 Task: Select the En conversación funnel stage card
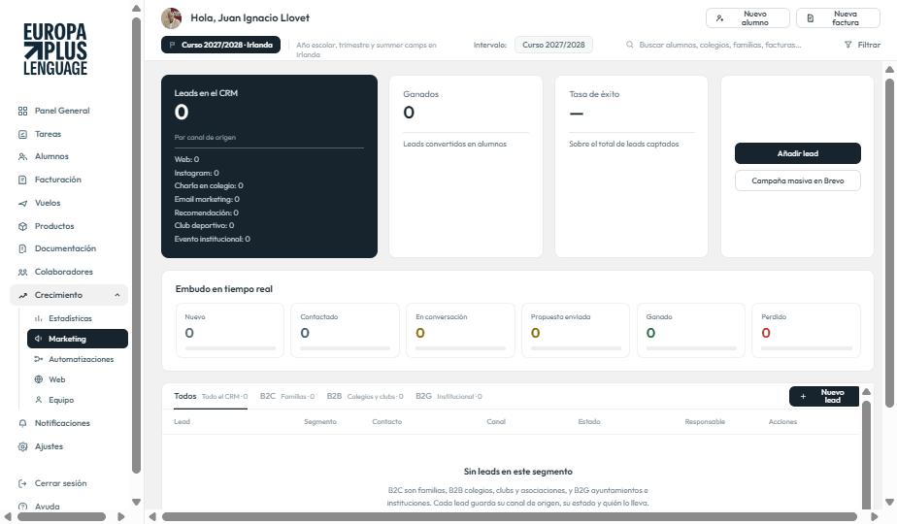[x=460, y=331]
